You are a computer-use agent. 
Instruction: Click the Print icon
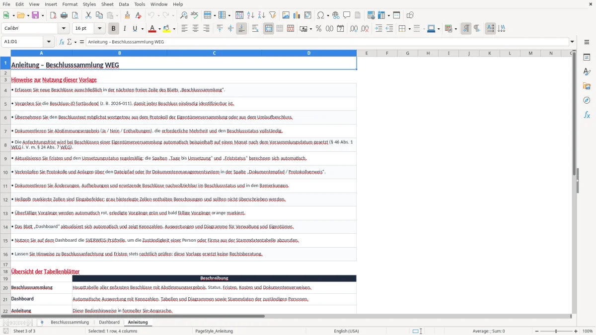click(x=64, y=15)
